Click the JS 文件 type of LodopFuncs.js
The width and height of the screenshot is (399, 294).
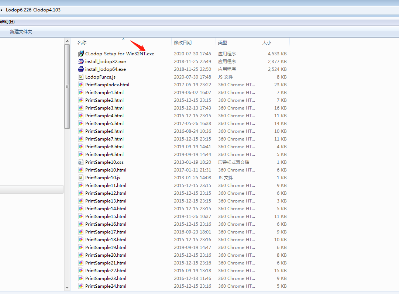pyautogui.click(x=226, y=77)
